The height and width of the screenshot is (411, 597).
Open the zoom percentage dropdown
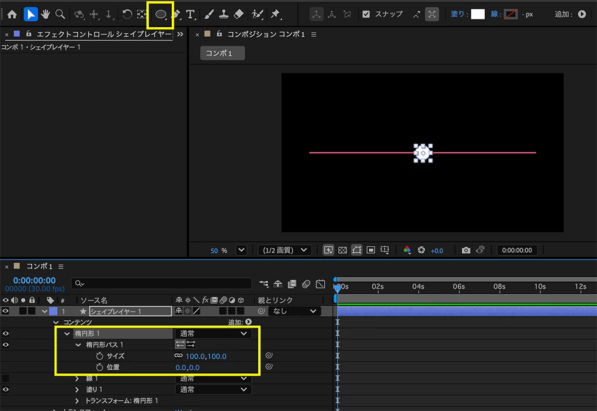click(241, 250)
